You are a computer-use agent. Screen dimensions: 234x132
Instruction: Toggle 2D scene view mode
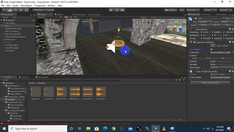pos(61,17)
